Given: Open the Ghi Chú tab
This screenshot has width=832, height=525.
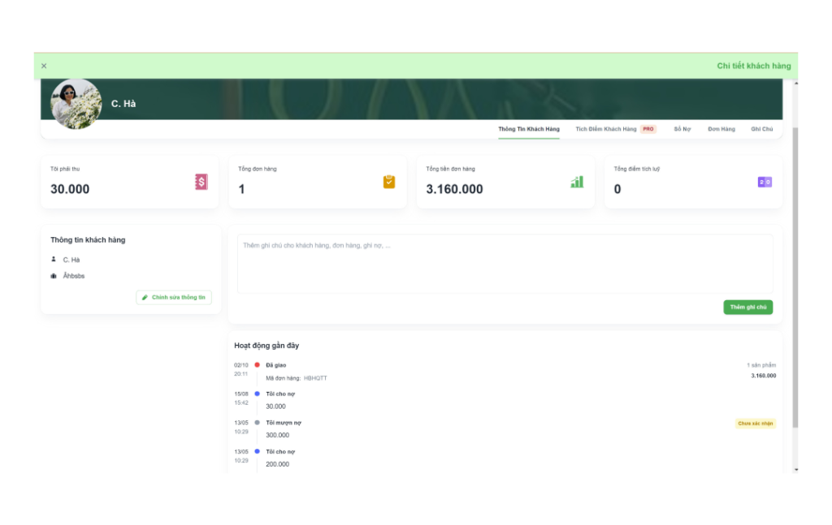Looking at the screenshot, I should pos(761,129).
